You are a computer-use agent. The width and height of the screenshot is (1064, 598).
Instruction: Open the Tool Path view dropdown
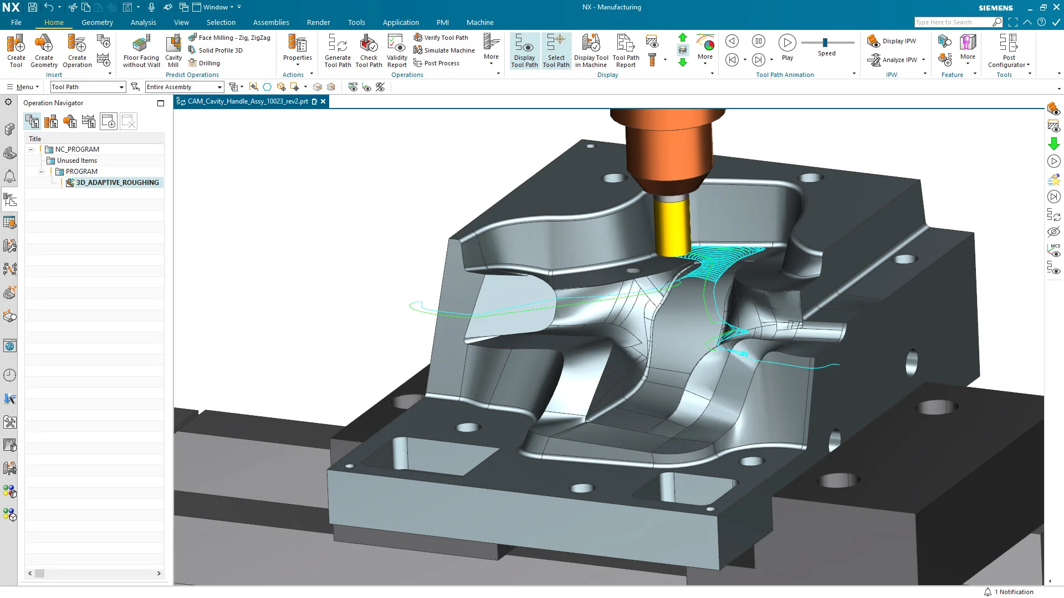pos(121,87)
